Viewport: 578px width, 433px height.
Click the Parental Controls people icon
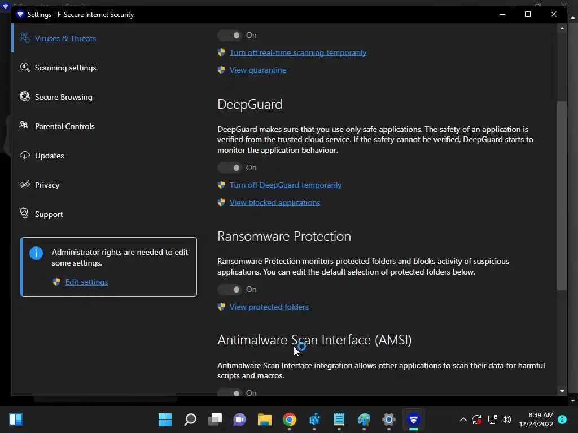pos(24,125)
